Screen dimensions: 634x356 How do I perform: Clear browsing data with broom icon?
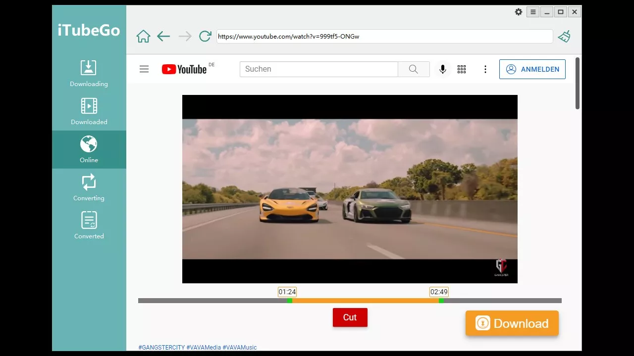(564, 36)
